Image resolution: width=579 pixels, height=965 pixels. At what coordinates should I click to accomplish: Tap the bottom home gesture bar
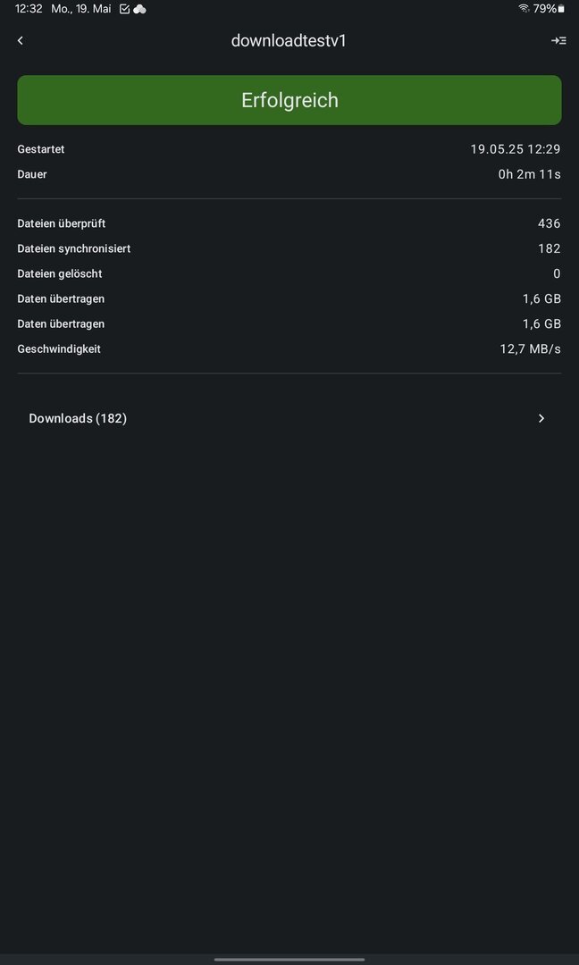pos(289,960)
